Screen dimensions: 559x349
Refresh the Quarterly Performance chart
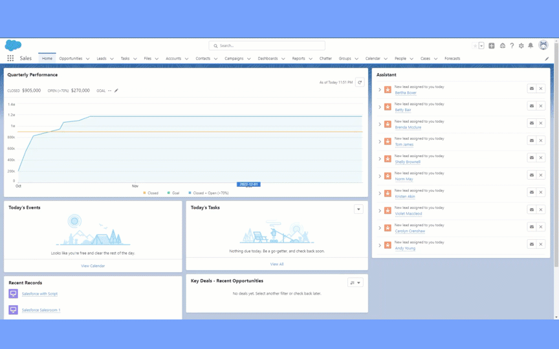point(360,82)
